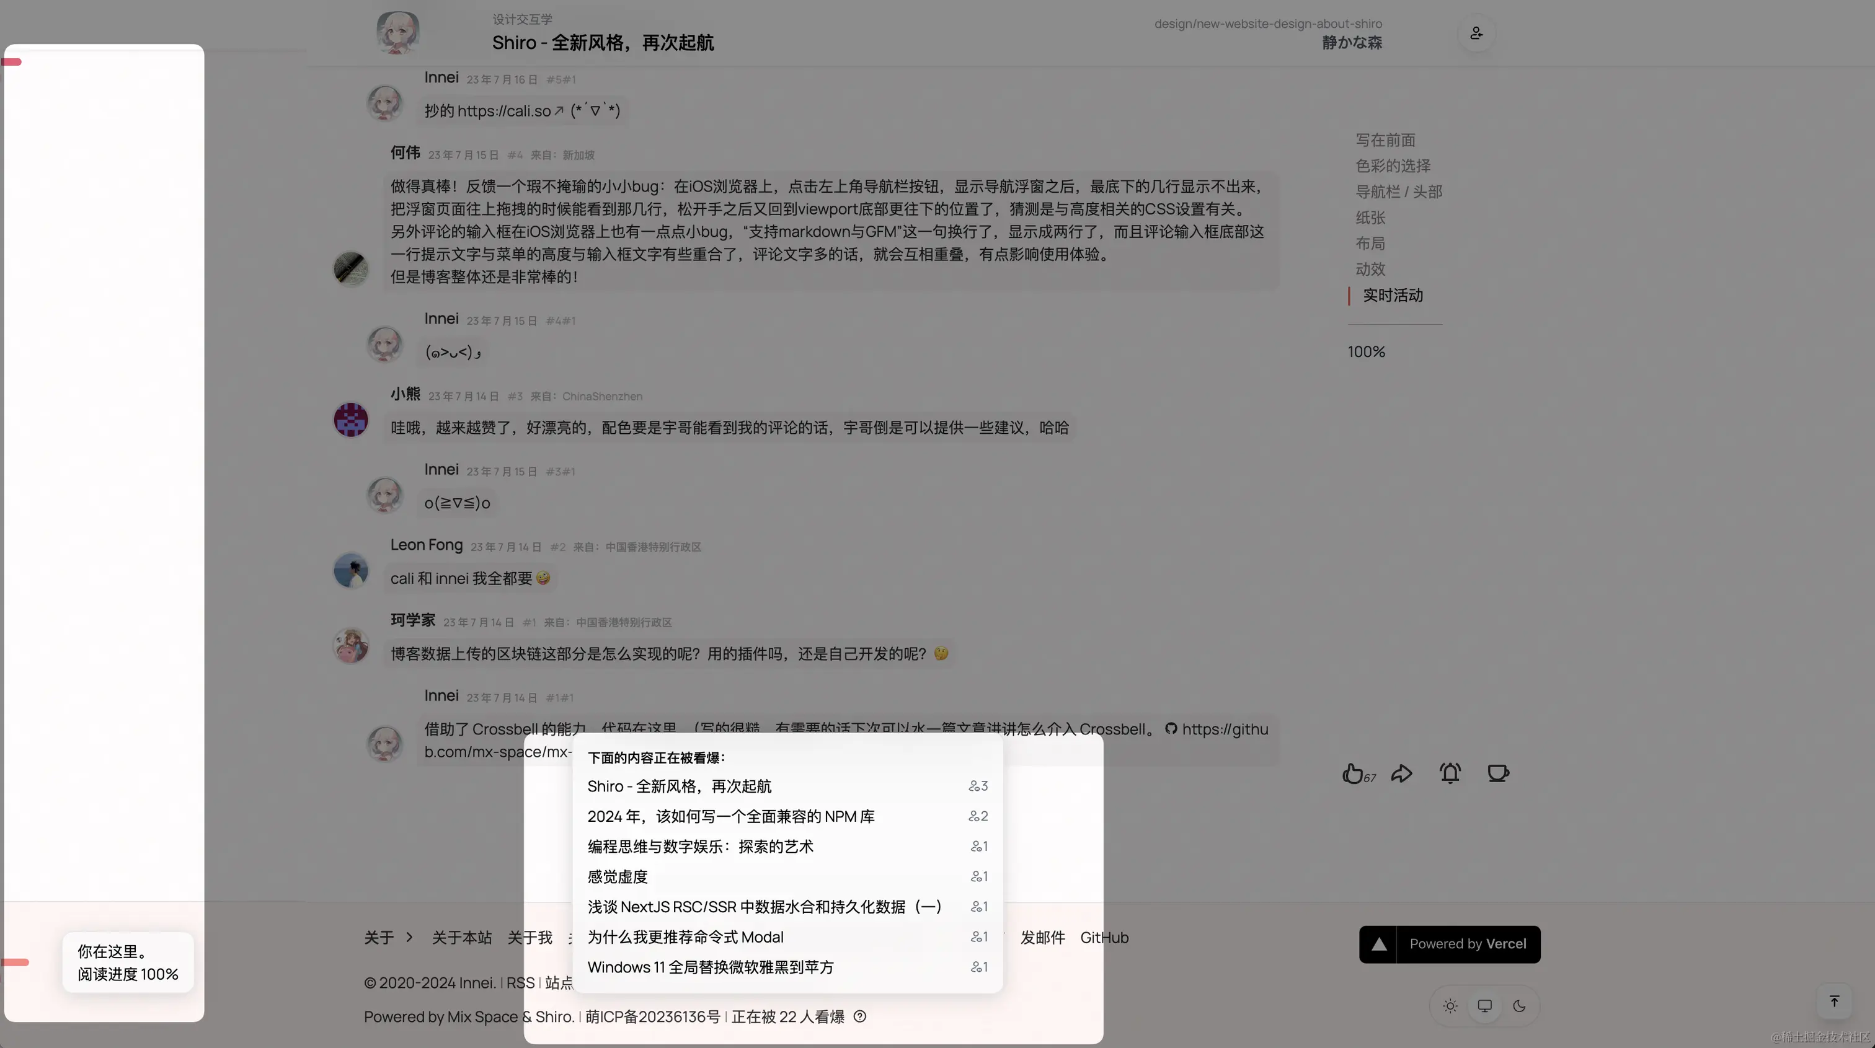Jump to 写在前面 in table of contents

1385,139
